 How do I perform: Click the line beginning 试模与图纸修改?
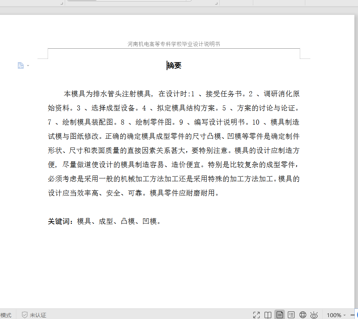(174, 136)
